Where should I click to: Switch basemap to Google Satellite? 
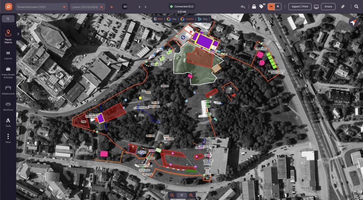pyautogui.click(x=187, y=19)
